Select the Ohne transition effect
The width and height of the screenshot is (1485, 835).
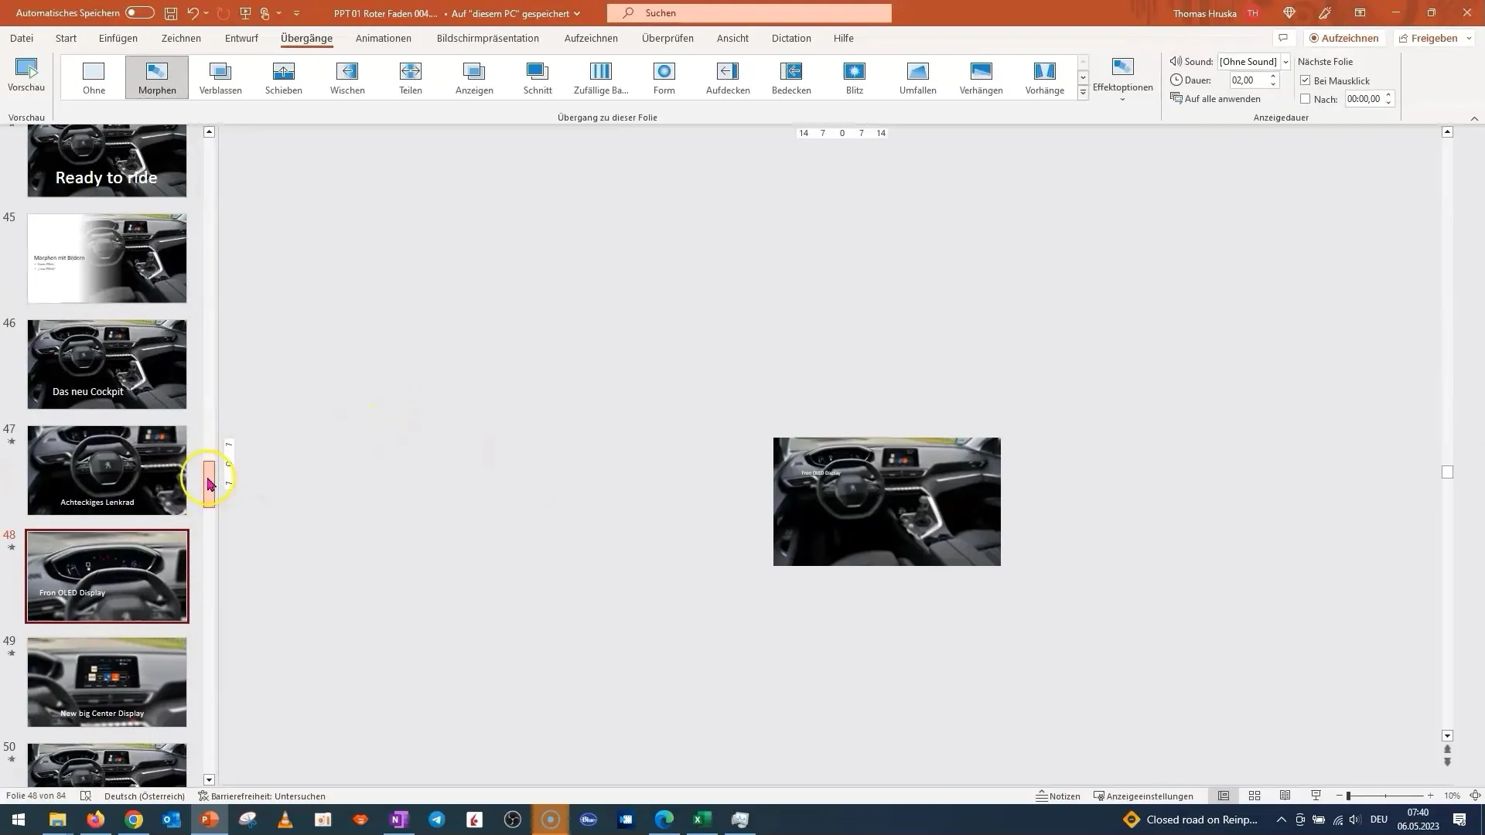coord(94,77)
